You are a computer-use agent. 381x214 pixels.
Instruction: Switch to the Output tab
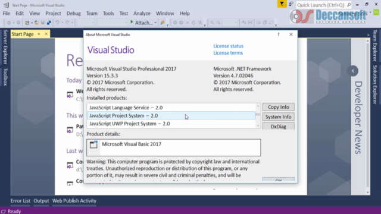(41, 201)
